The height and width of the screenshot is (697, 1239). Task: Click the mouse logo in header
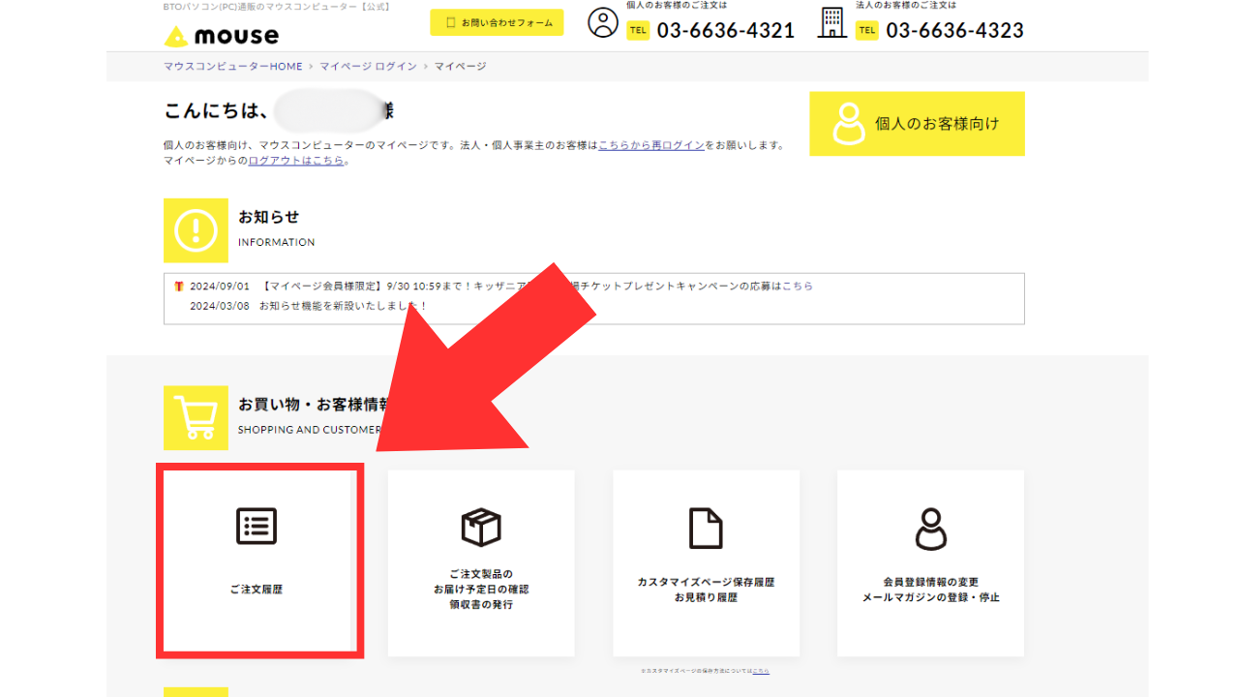click(x=221, y=36)
